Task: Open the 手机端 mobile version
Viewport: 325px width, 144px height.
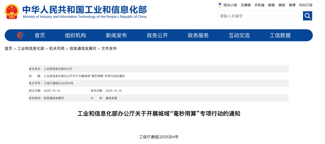Action: coord(259,5)
